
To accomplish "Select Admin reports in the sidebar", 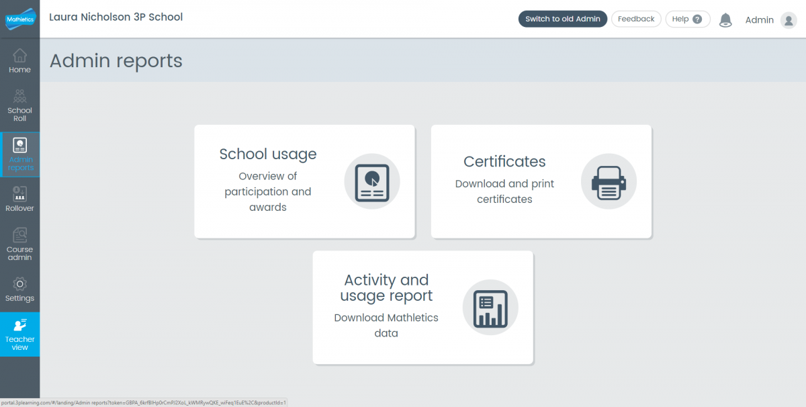I will point(19,154).
